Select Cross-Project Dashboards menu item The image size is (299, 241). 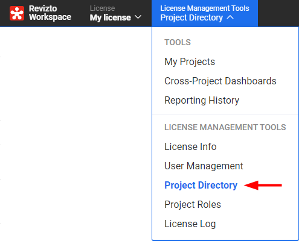click(x=220, y=81)
